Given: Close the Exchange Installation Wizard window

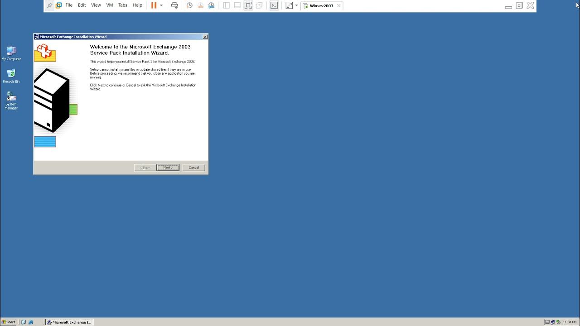Looking at the screenshot, I should click(x=205, y=37).
